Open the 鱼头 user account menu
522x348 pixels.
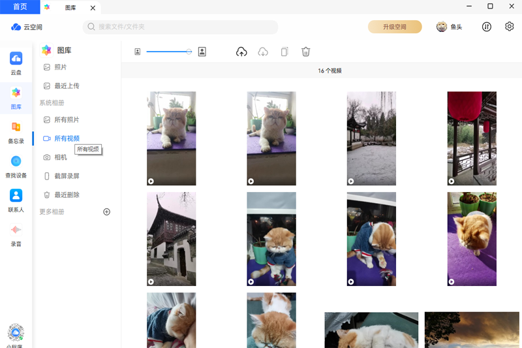[449, 27]
